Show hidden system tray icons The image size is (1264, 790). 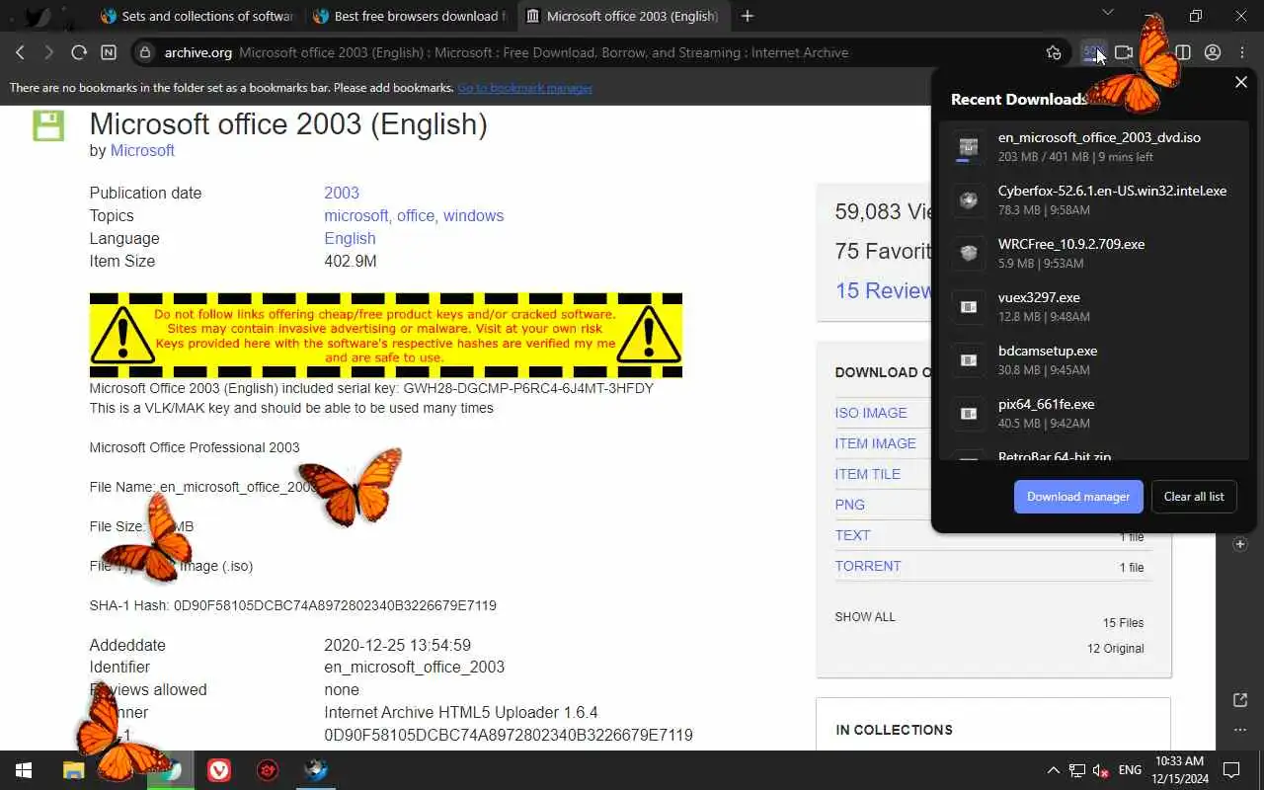point(1053,770)
